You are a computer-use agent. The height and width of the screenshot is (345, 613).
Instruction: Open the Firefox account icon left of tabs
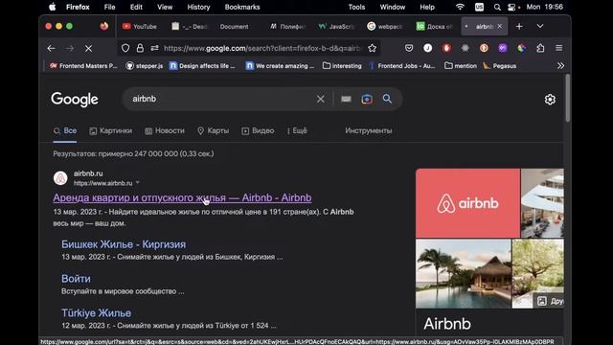[x=104, y=26]
